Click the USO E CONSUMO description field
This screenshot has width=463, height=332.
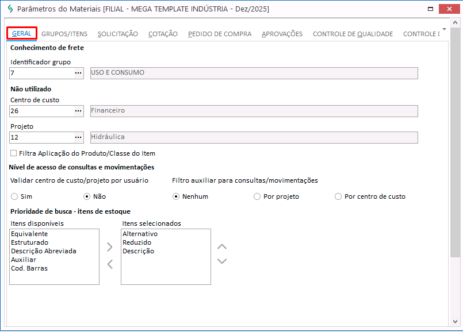point(254,73)
